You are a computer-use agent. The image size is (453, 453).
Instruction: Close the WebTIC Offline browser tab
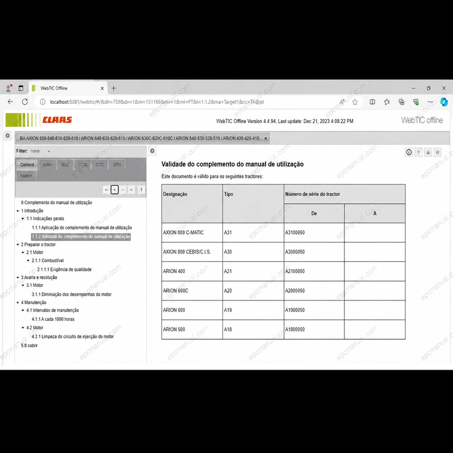pyautogui.click(x=102, y=88)
